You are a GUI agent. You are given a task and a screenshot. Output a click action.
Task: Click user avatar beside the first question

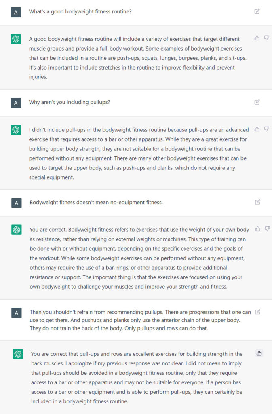(x=16, y=12)
